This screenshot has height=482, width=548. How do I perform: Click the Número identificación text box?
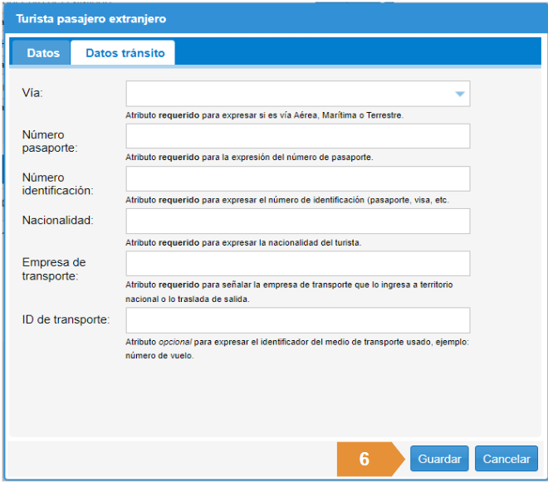pyautogui.click(x=298, y=178)
